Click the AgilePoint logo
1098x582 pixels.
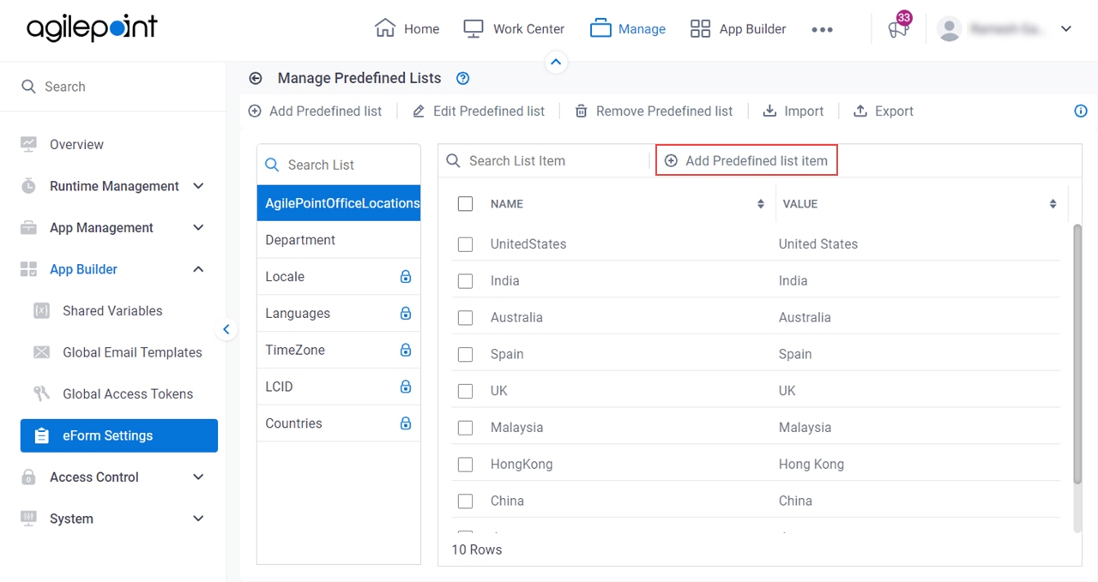pyautogui.click(x=92, y=28)
